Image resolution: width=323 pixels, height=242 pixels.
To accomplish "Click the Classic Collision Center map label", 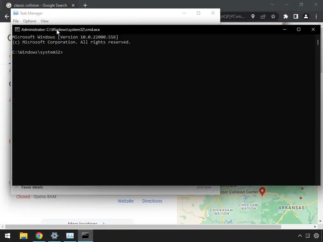I will tap(239, 192).
